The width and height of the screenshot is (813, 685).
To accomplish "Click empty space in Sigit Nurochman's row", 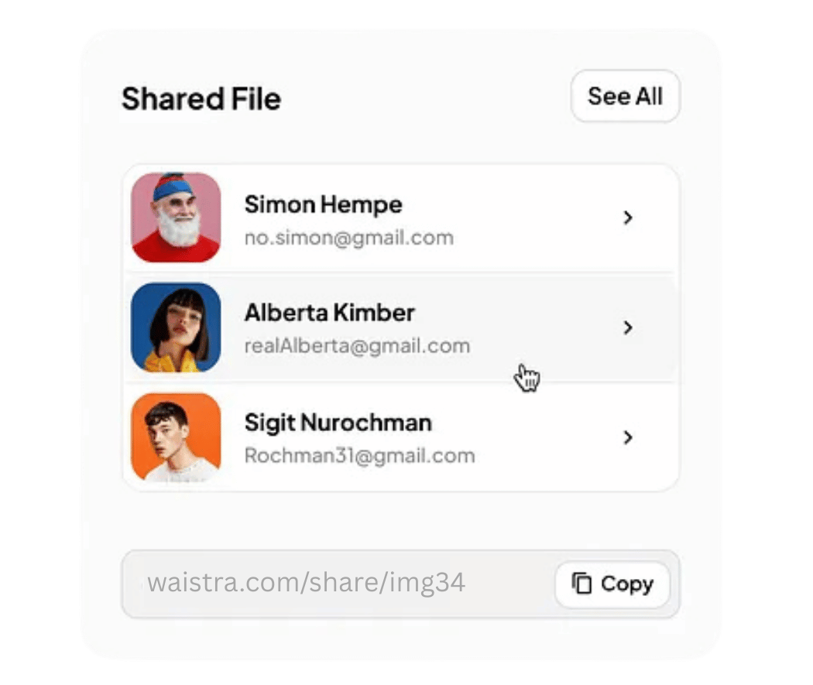I will 542,438.
